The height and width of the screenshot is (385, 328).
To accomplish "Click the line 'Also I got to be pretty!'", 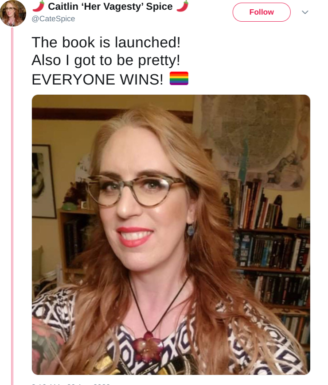I will [106, 60].
